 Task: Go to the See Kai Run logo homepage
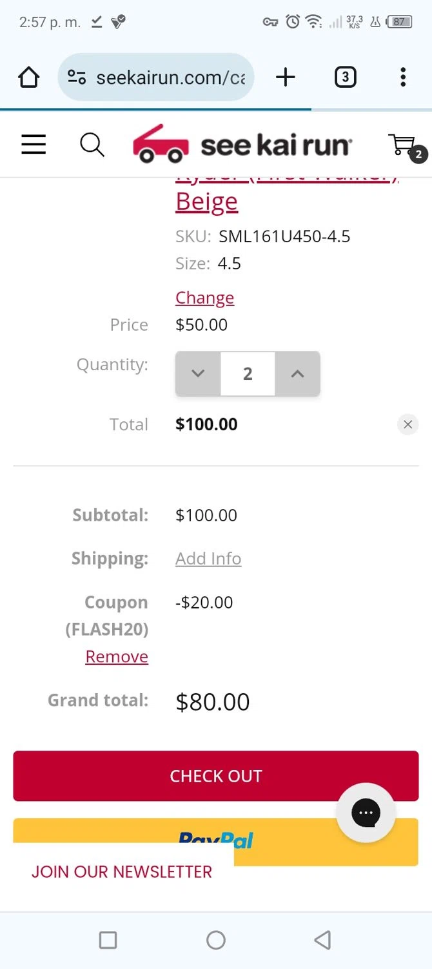(x=242, y=144)
